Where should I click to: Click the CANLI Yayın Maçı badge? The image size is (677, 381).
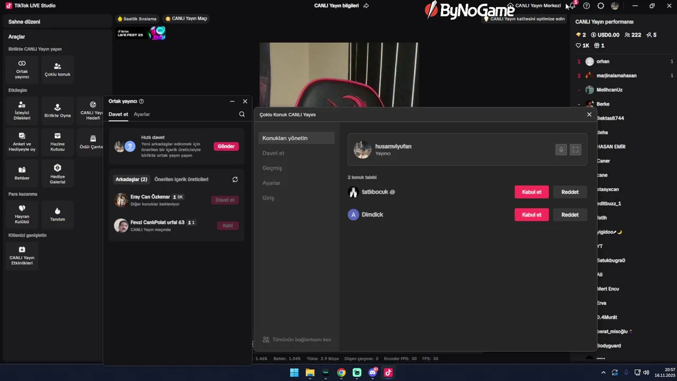(186, 19)
